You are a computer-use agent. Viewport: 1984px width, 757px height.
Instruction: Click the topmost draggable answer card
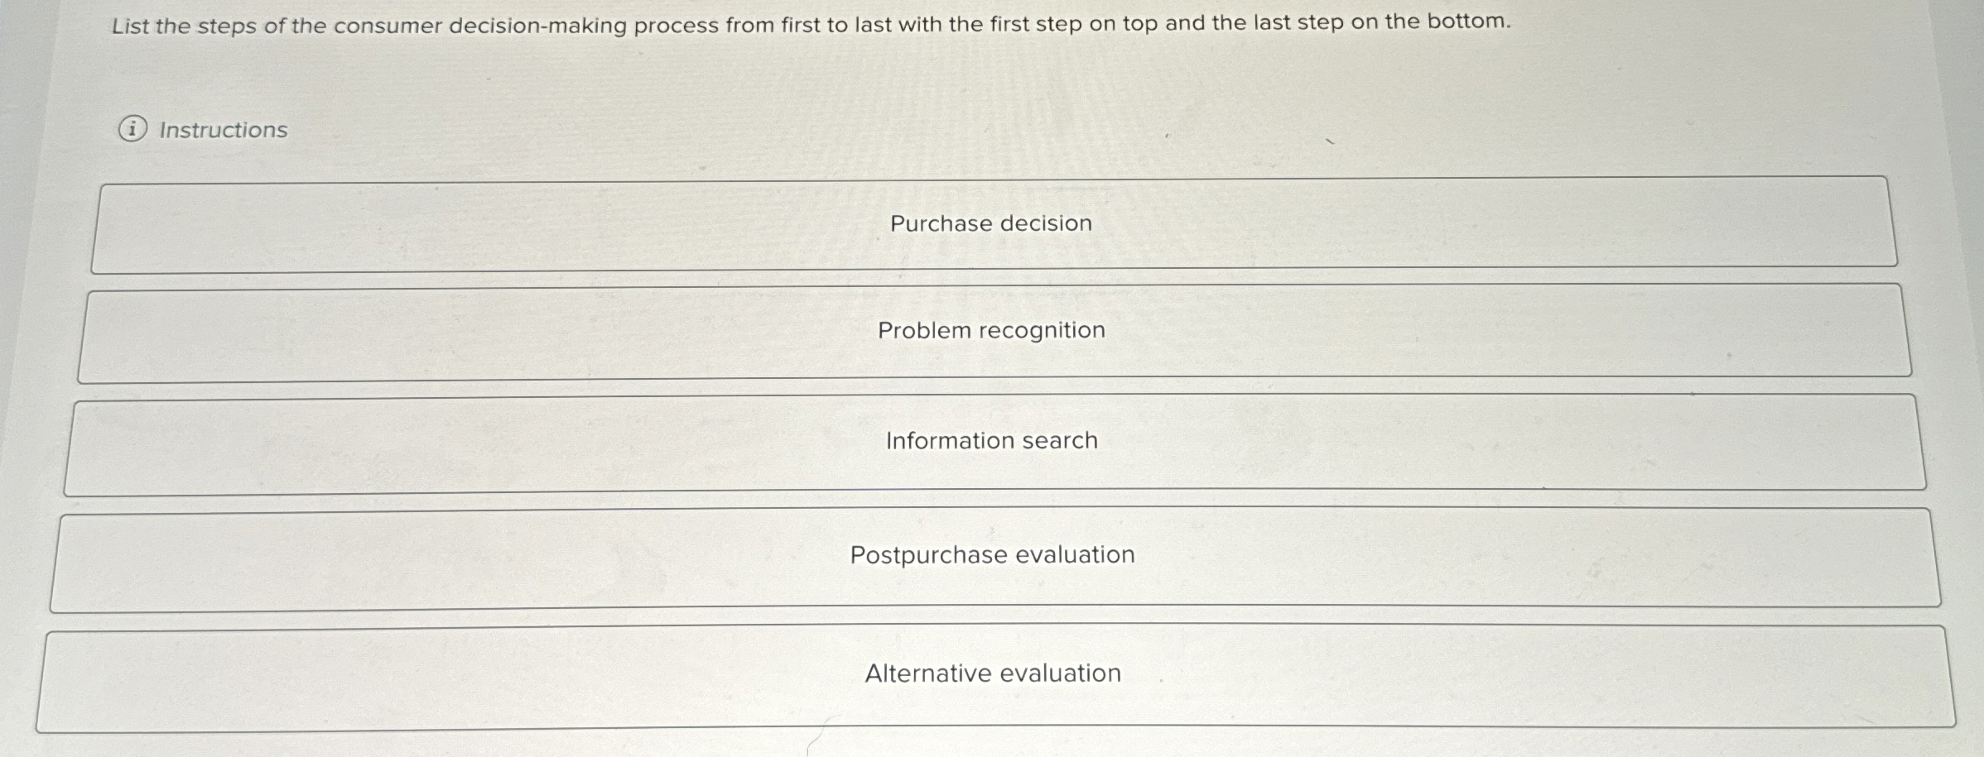[990, 223]
